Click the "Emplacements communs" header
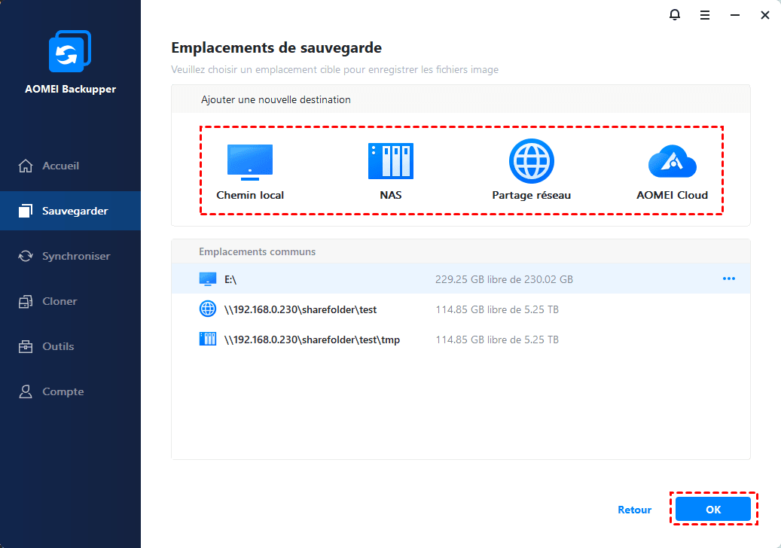The height and width of the screenshot is (548, 781). [x=257, y=252]
